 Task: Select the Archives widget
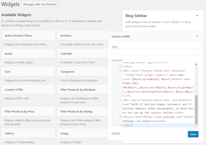coord(83,35)
